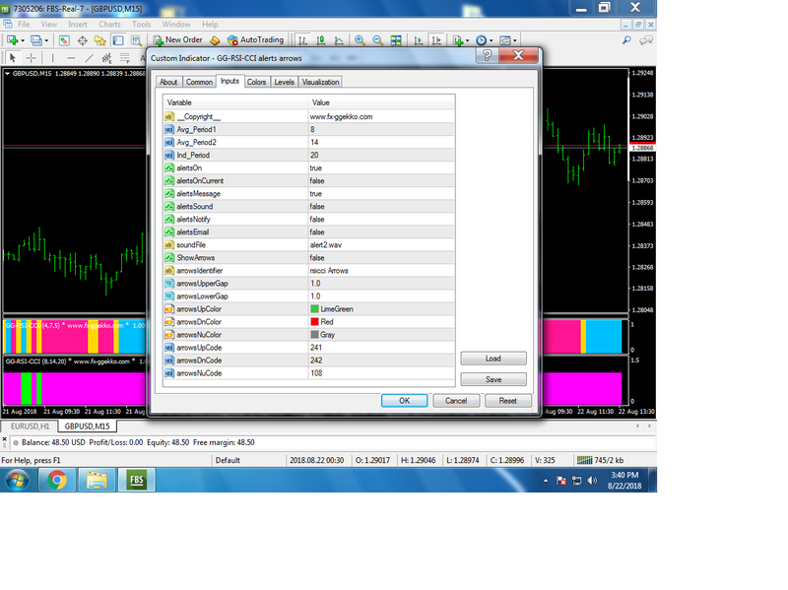The width and height of the screenshot is (788, 590).
Task: Expand the Indicators dropdown arrow
Action: coord(467,40)
